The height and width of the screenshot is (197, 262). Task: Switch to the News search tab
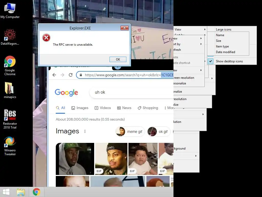pos(124,108)
